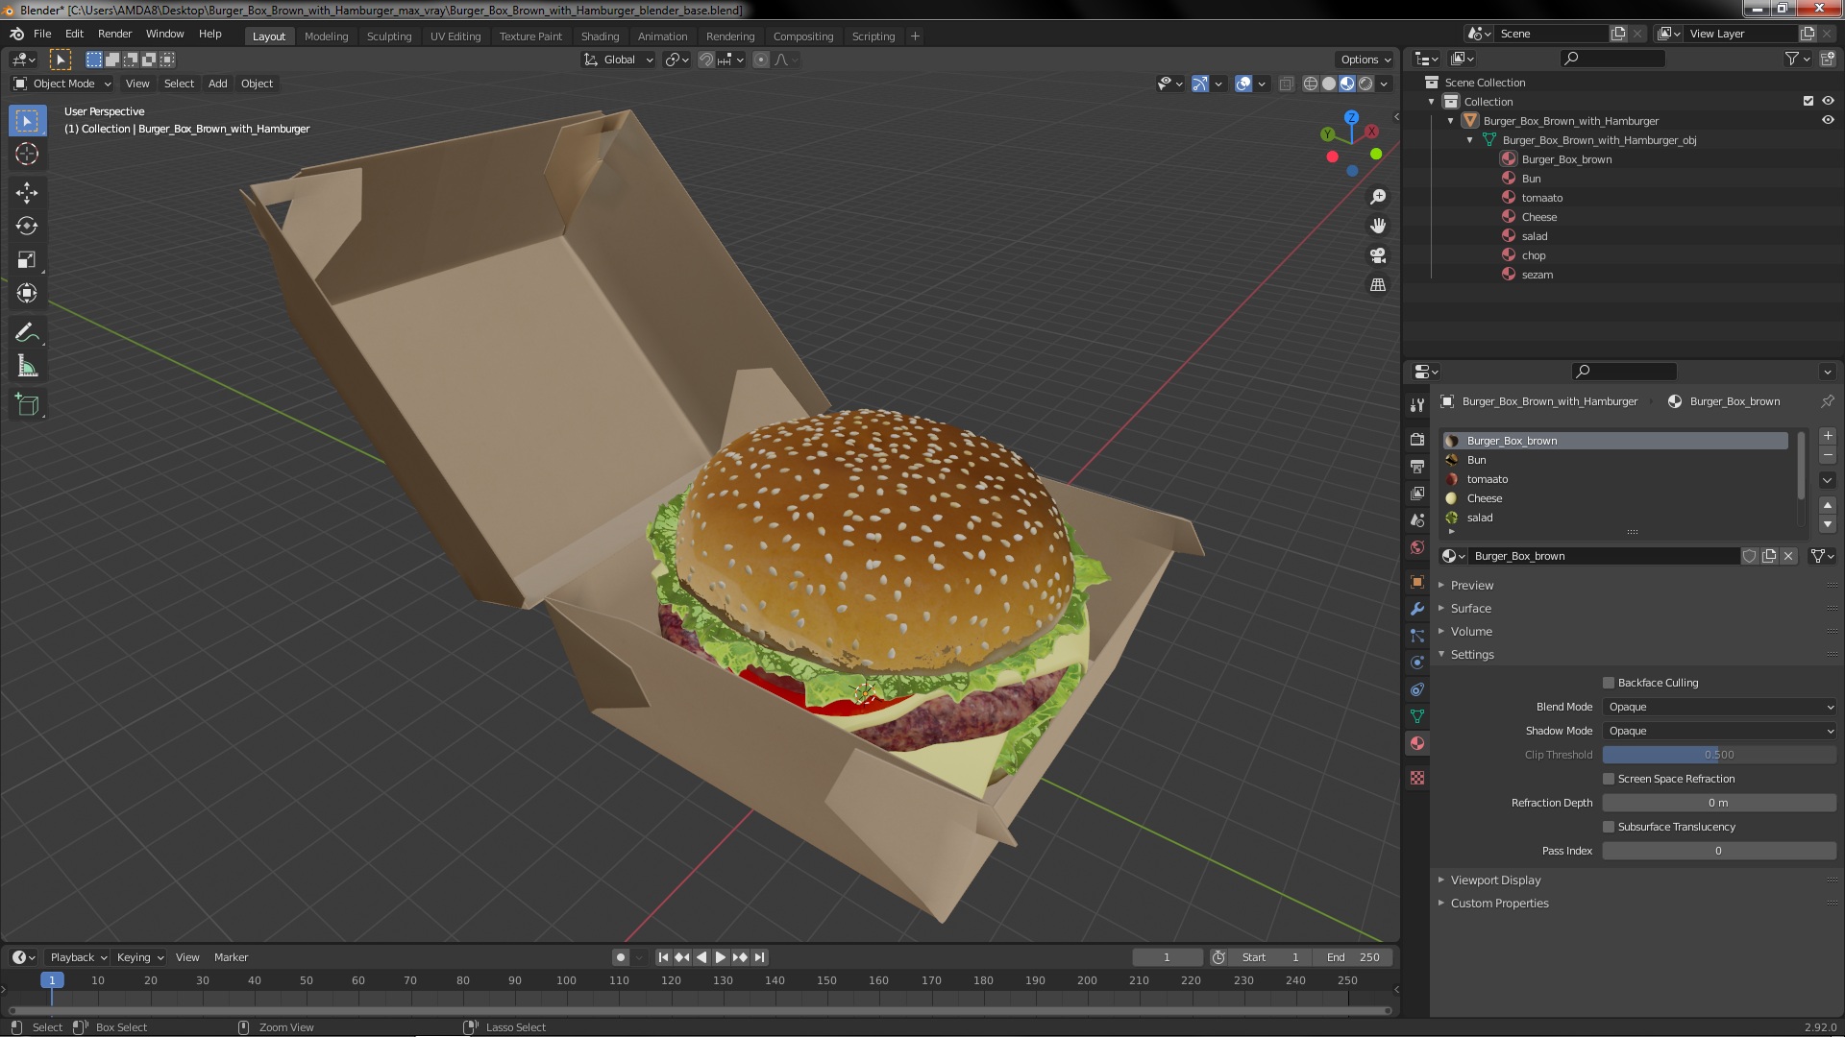
Task: Select the Move tool
Action: pos(27,193)
